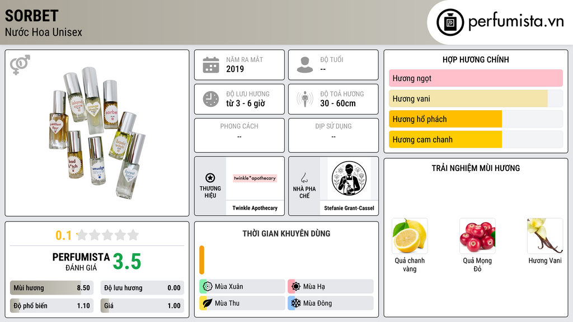The height and width of the screenshot is (322, 573).
Task: Select the Quả chanh vàng lemon note image
Action: [x=410, y=236]
